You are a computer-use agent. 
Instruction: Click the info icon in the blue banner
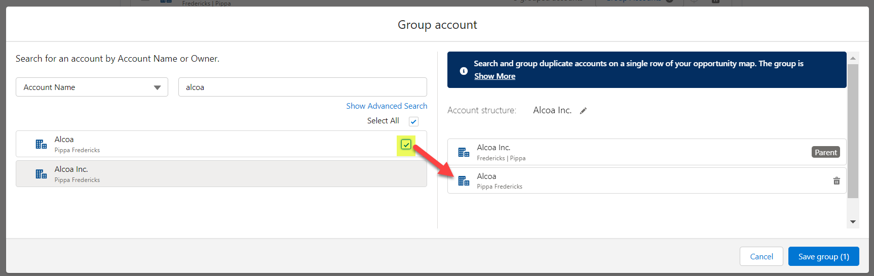pyautogui.click(x=463, y=71)
